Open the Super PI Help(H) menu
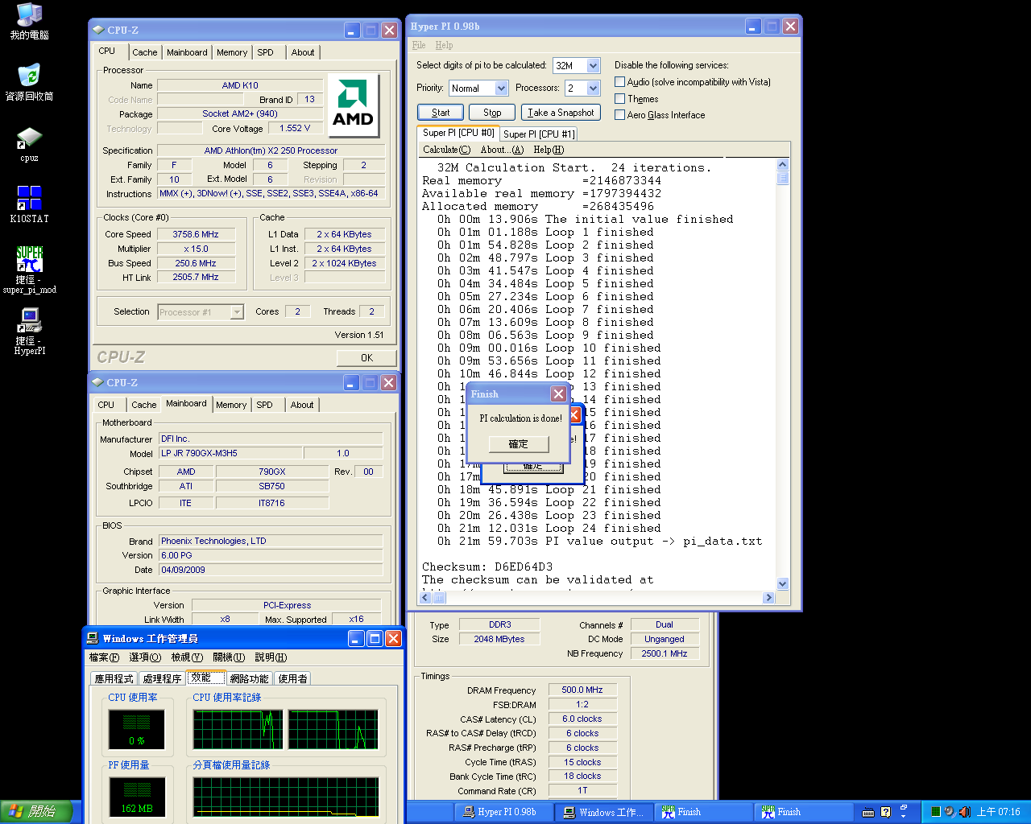Image resolution: width=1031 pixels, height=824 pixels. click(549, 150)
